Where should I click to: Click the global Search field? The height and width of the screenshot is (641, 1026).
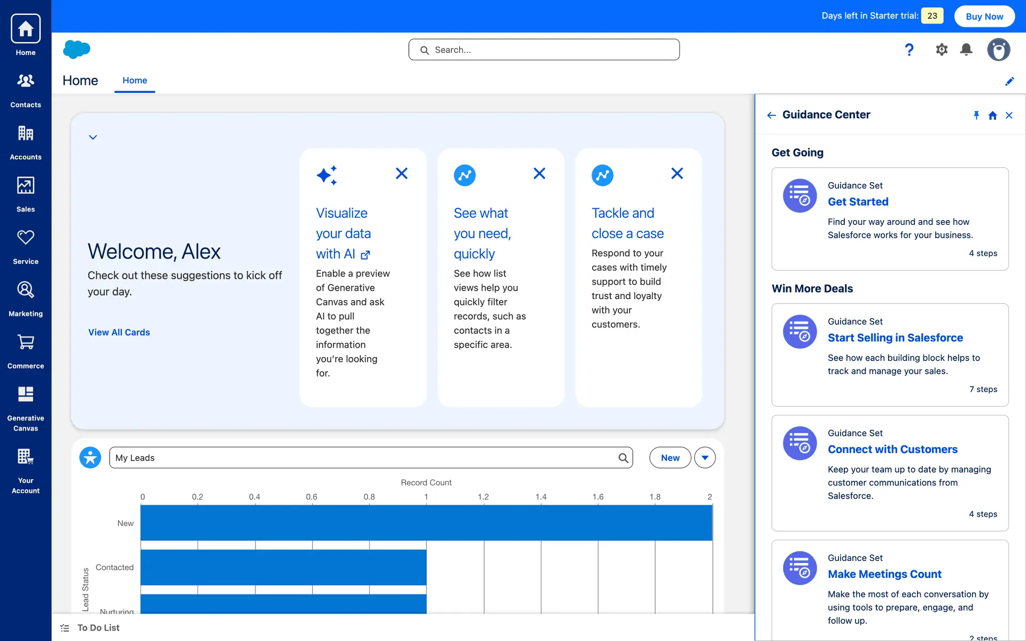[544, 50]
